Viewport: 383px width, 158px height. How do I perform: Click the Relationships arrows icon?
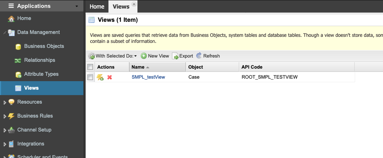point(18,60)
